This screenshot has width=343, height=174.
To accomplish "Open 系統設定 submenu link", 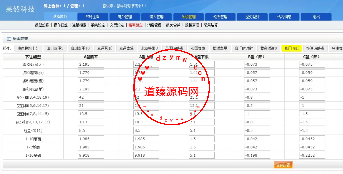I will coord(98,25).
